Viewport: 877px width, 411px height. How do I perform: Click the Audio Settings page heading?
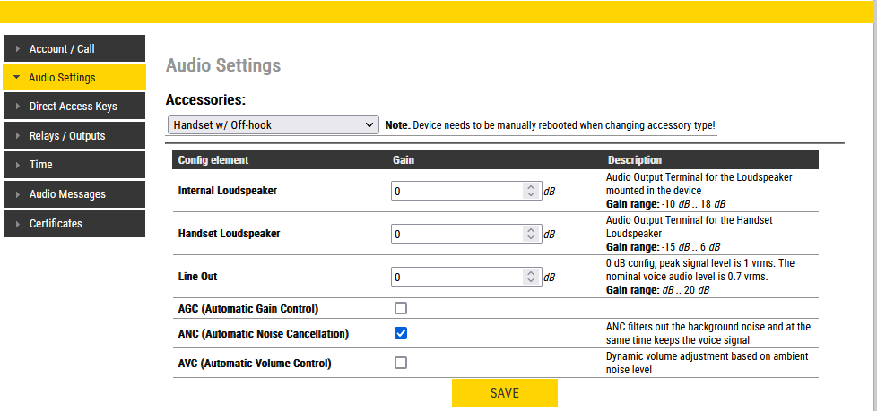pos(223,65)
